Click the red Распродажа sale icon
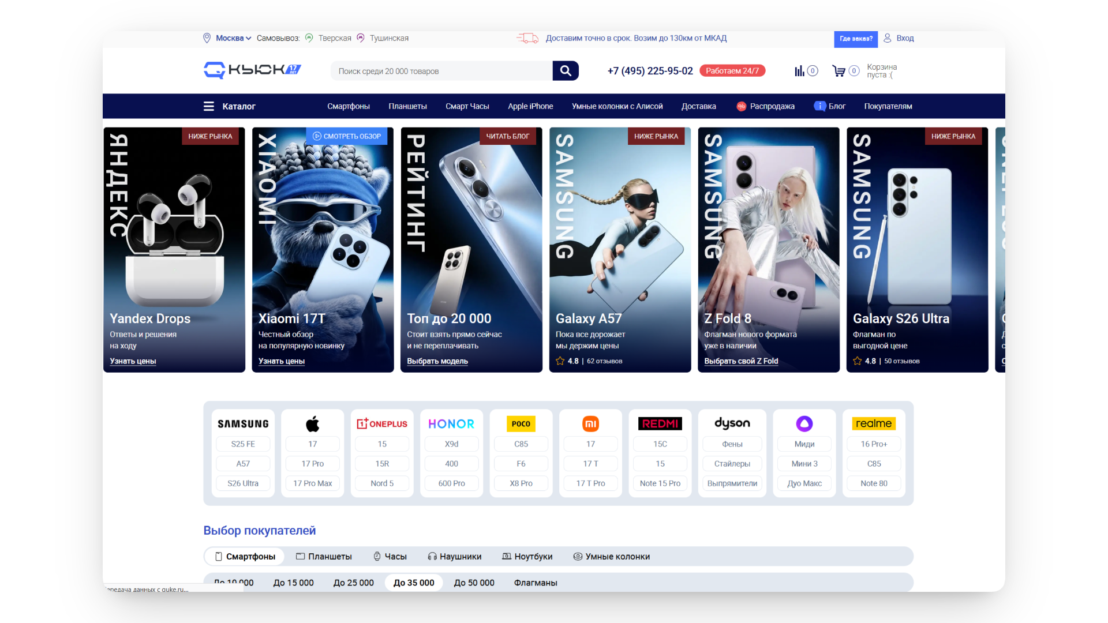The image size is (1108, 623). click(742, 106)
